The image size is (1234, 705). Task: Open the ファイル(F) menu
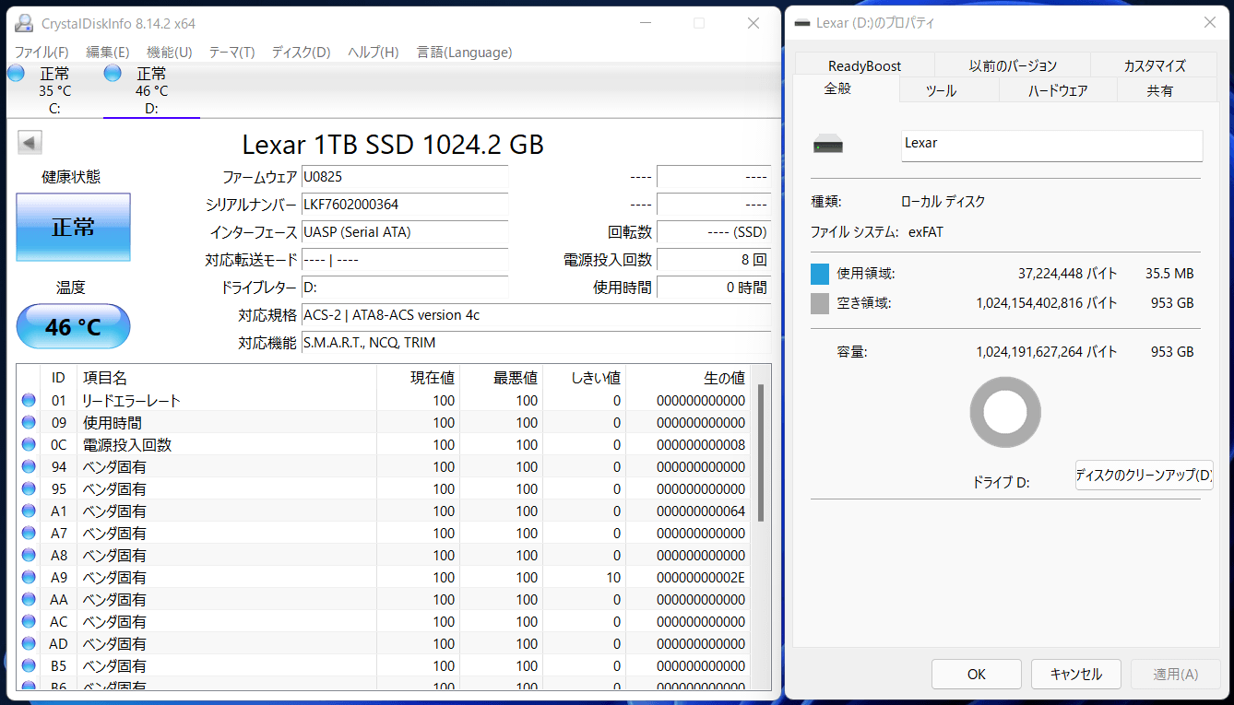(42, 53)
